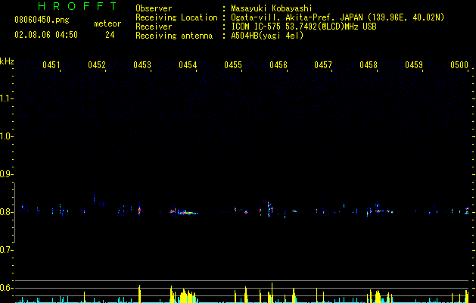Image resolution: width=476 pixels, height=303 pixels.
Task: Click the HROFFT title text
Action: click(78, 6)
